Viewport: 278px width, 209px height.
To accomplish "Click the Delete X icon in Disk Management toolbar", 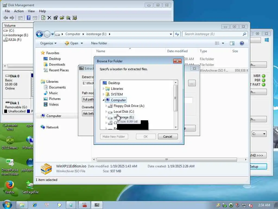I will coord(49,18).
